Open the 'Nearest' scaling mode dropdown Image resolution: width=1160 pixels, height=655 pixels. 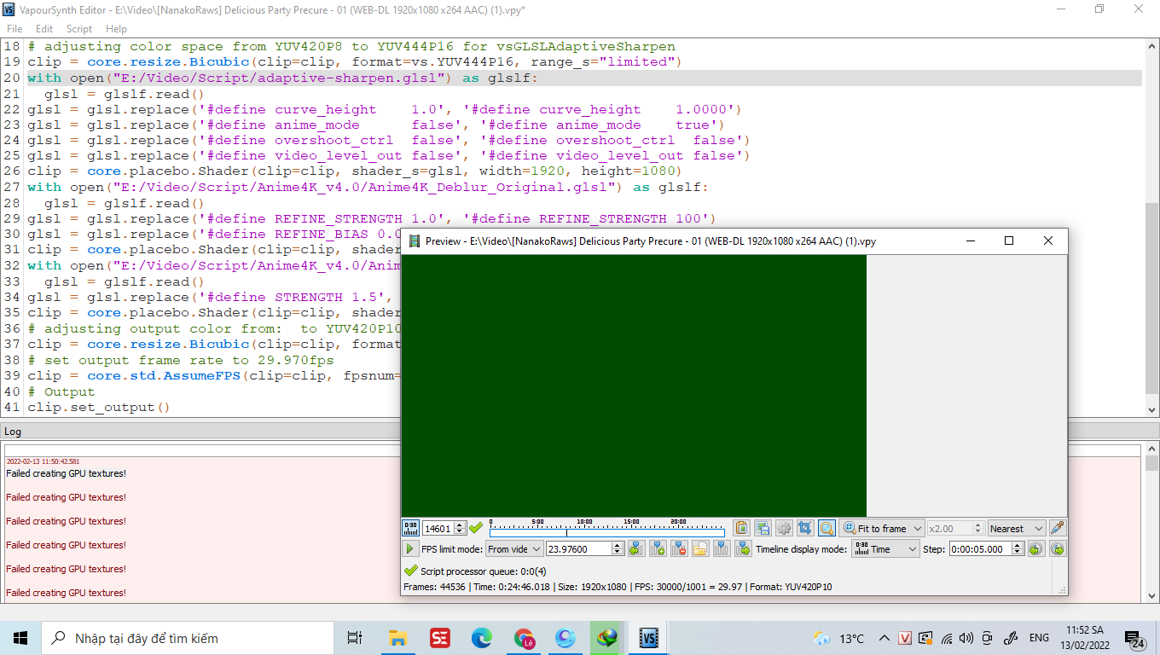click(x=1016, y=529)
